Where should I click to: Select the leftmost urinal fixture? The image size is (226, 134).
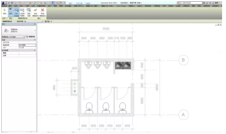coord(88,65)
